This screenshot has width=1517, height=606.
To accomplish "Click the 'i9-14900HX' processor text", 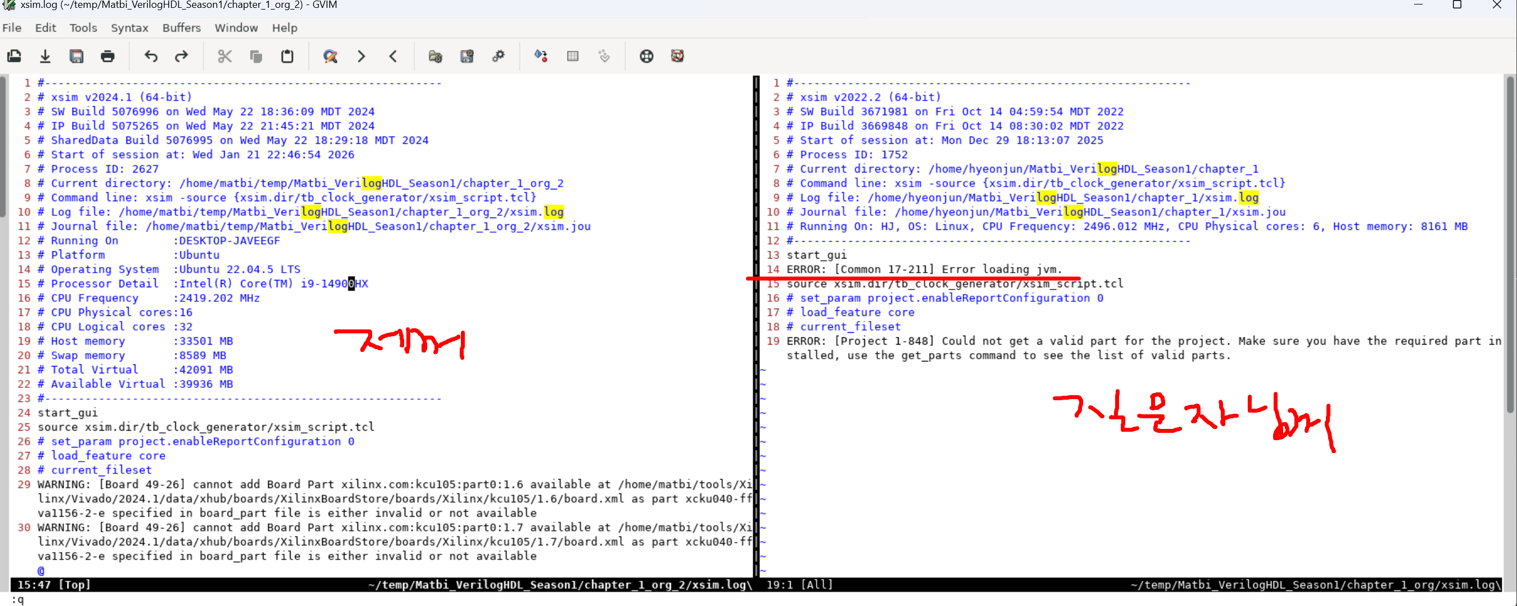I will 334,284.
